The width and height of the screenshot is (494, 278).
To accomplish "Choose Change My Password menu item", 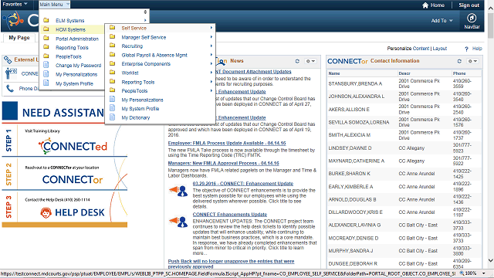I will [x=79, y=66].
